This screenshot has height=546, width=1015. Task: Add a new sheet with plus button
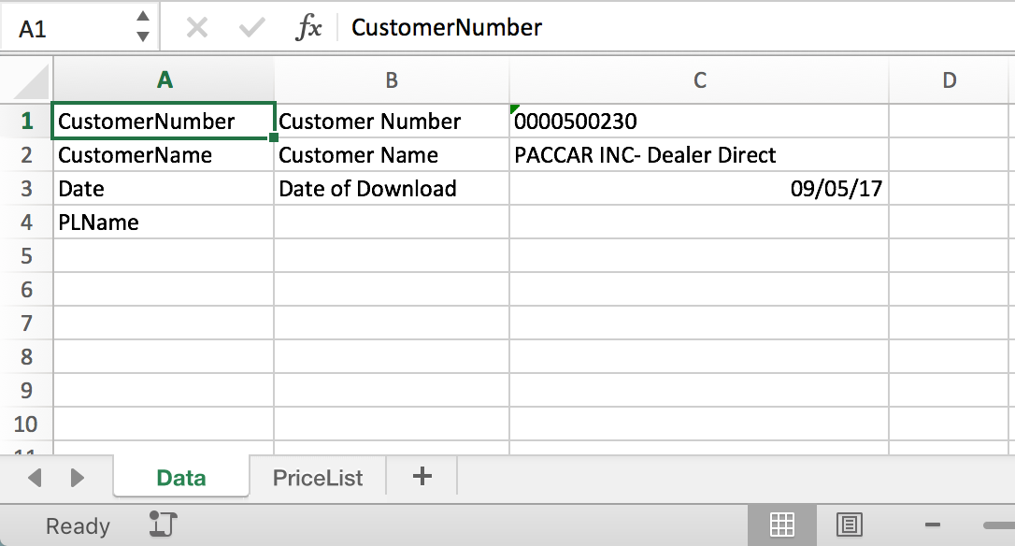(422, 477)
